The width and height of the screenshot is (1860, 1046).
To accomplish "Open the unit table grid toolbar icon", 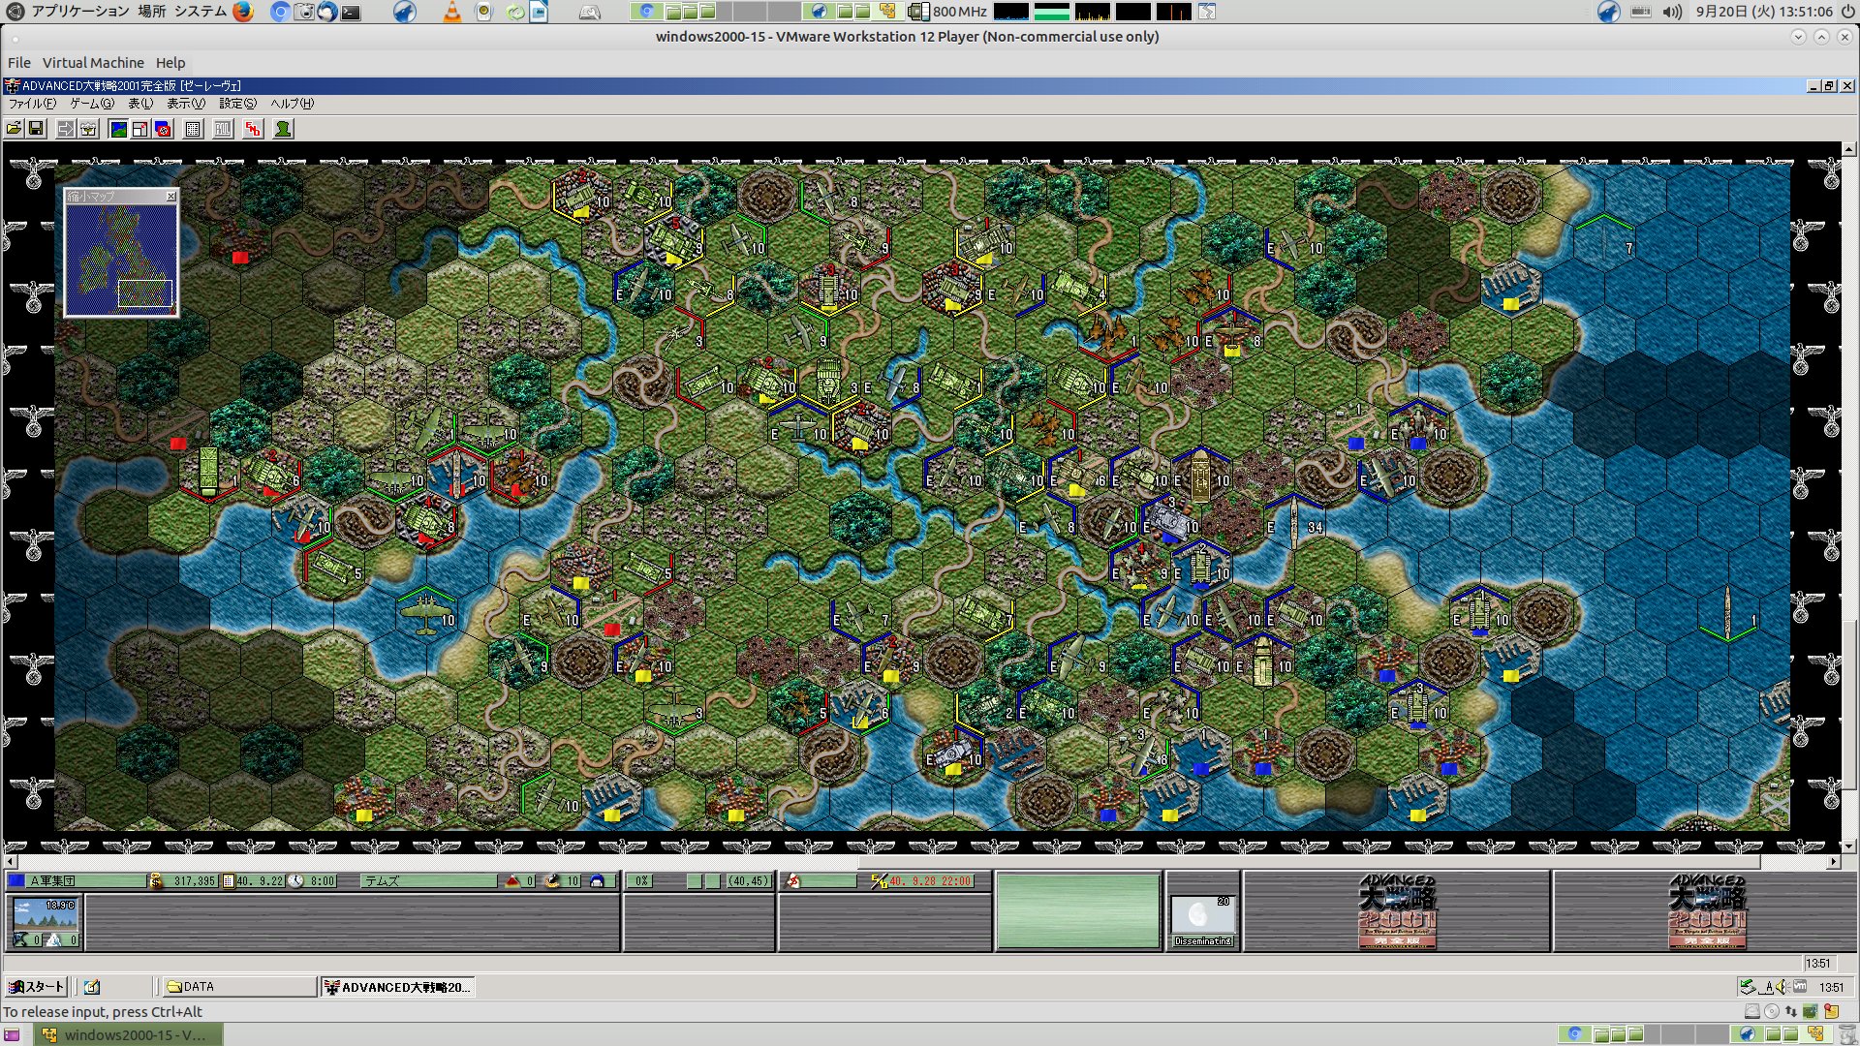I will tap(193, 129).
